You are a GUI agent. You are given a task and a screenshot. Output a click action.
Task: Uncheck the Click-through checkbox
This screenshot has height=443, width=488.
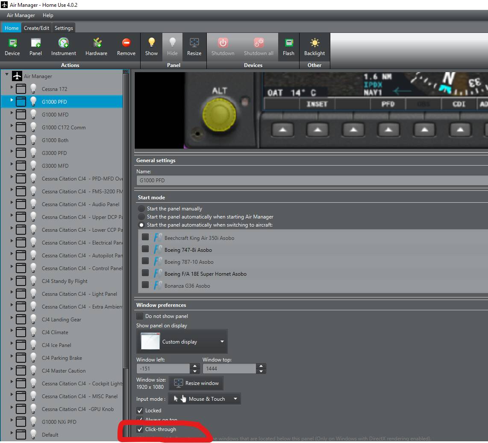140,429
